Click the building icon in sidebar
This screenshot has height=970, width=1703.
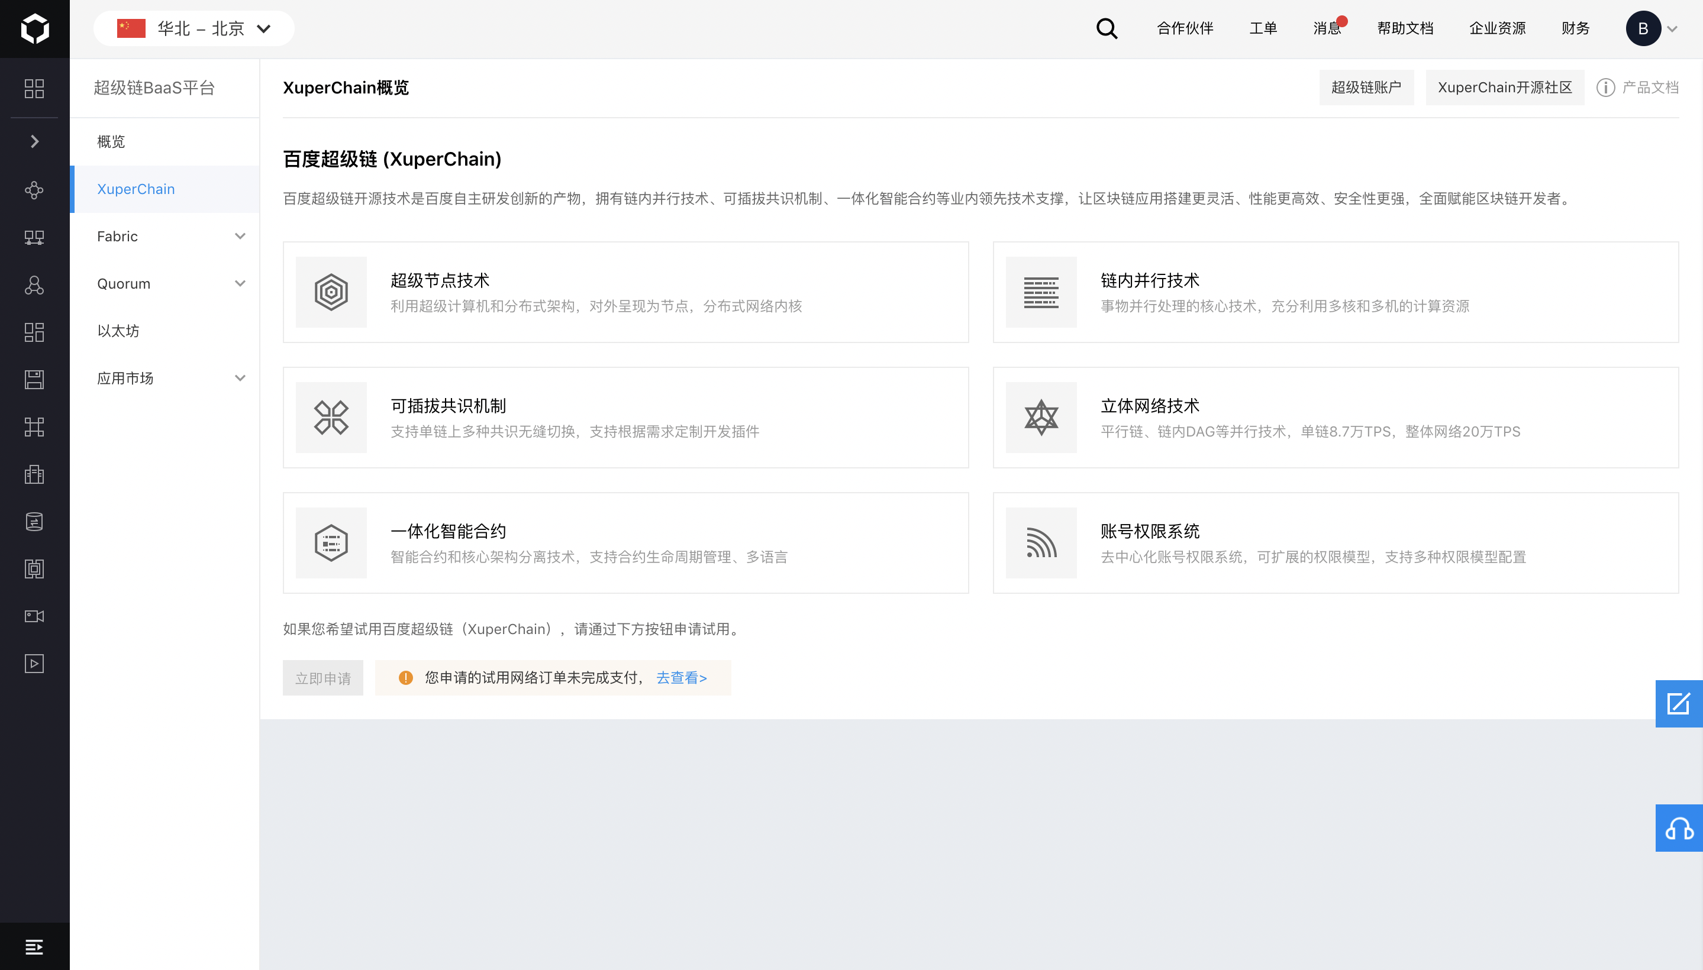click(x=34, y=474)
